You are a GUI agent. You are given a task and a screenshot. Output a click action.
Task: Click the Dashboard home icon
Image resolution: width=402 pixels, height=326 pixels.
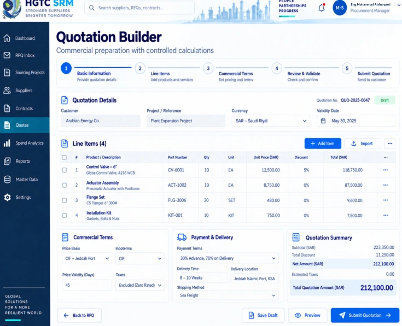pyautogui.click(x=7, y=38)
